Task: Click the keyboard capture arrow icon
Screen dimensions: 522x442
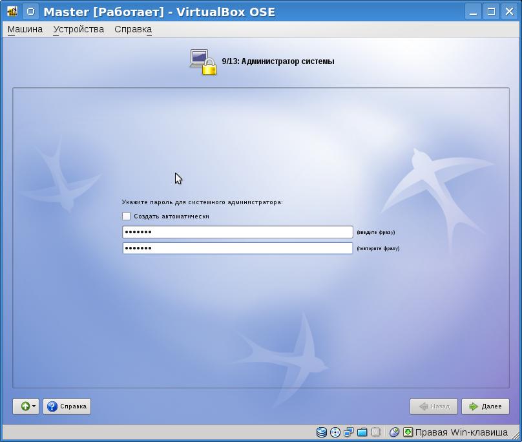Action: [x=408, y=432]
